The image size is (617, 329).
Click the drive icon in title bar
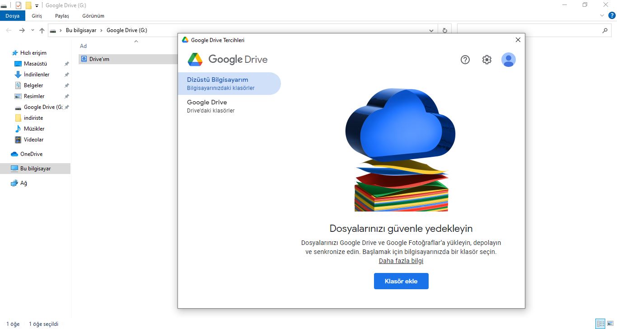[4, 6]
